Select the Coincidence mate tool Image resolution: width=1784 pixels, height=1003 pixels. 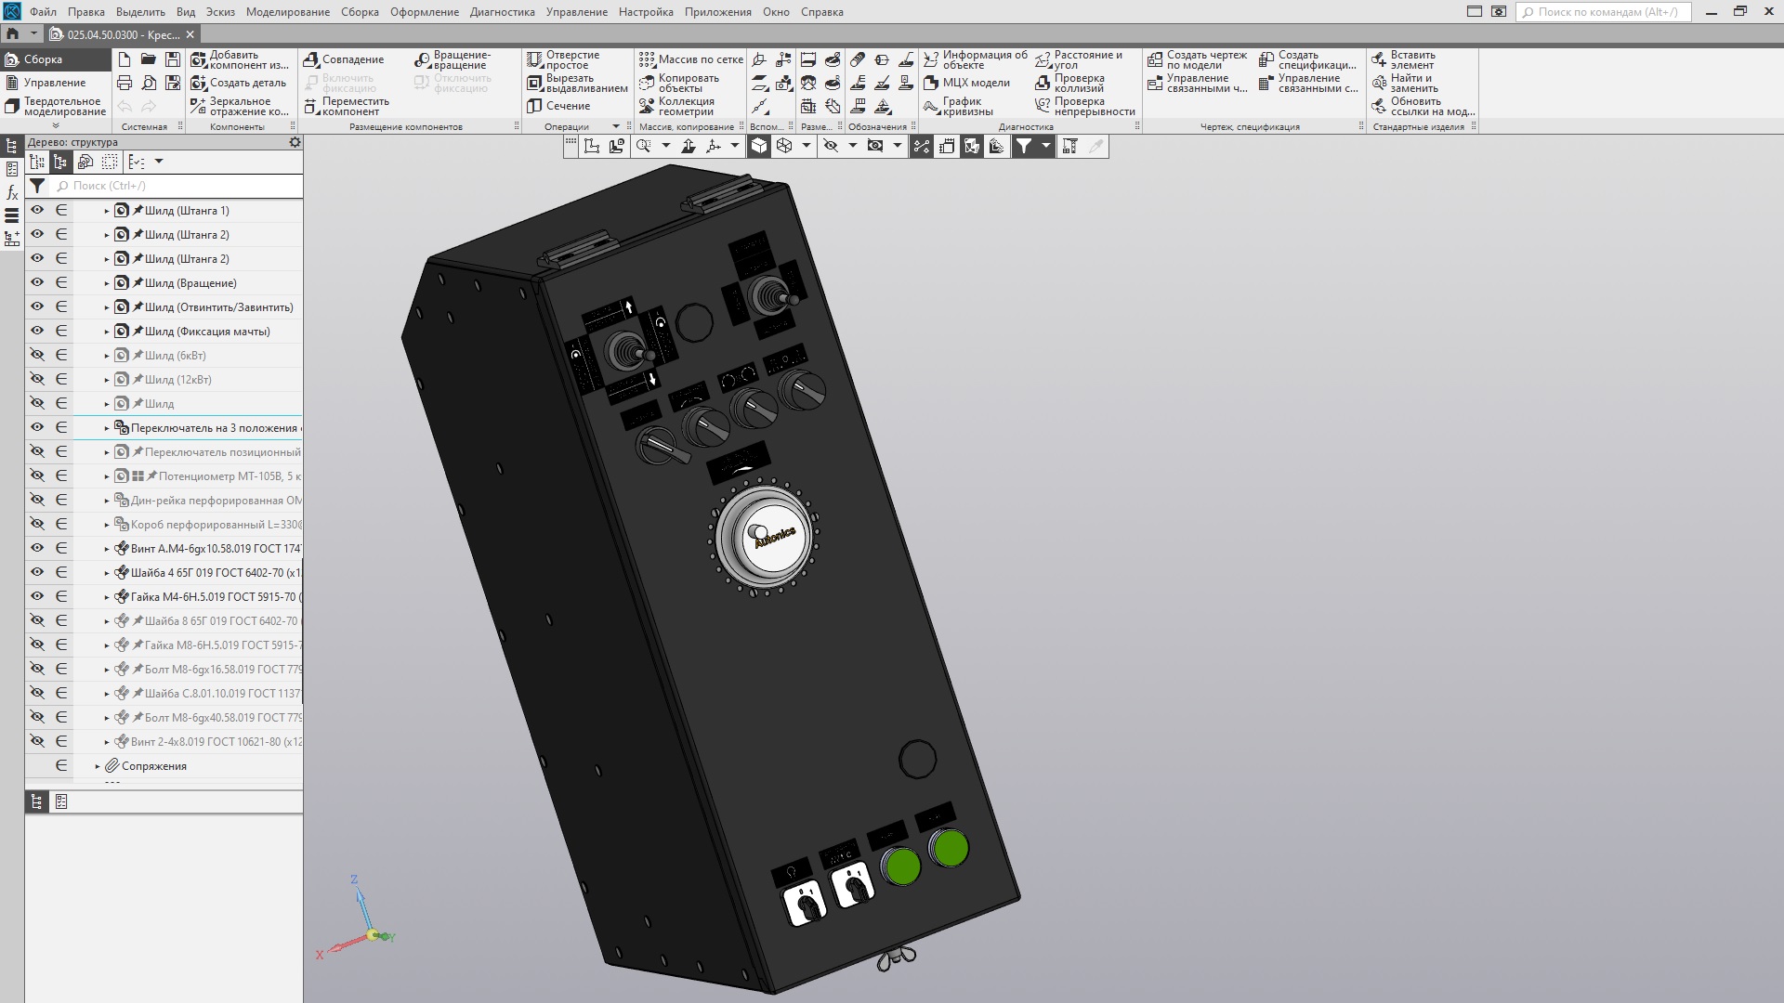pyautogui.click(x=311, y=59)
